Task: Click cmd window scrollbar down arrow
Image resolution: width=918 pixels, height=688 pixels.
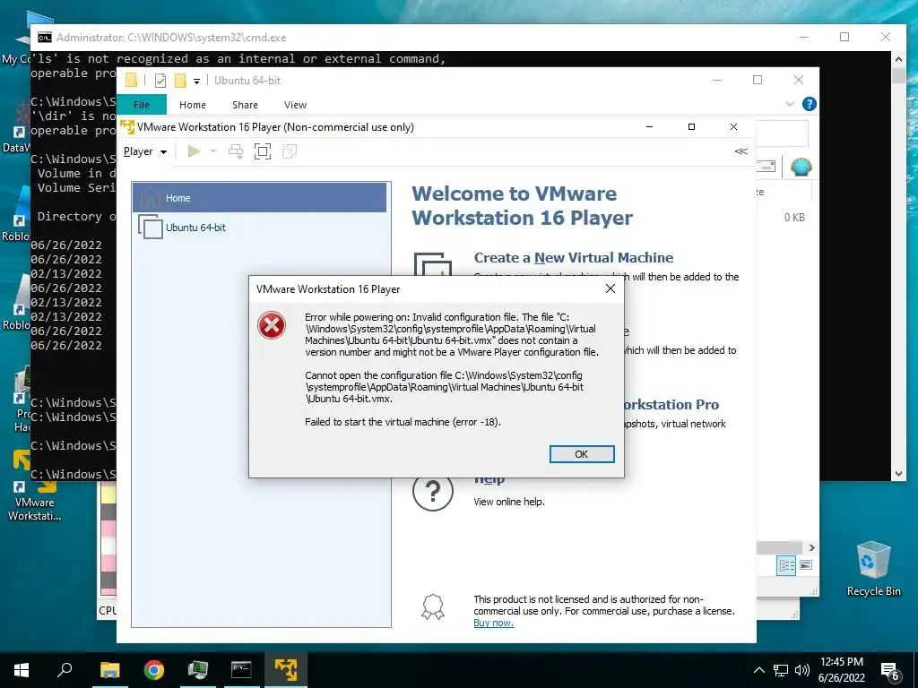Action: click(x=898, y=474)
